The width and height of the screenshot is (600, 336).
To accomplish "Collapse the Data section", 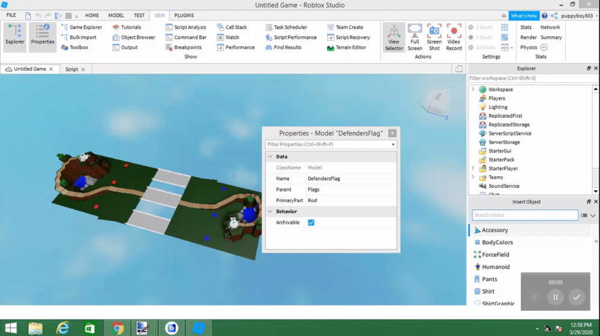I will [270, 157].
